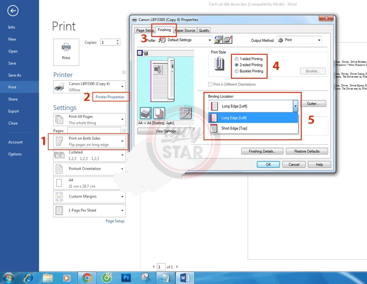Click the info icon next to the Pages field
The image size is (367, 284).
pos(124,131)
